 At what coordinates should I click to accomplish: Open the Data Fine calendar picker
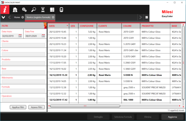(43, 36)
